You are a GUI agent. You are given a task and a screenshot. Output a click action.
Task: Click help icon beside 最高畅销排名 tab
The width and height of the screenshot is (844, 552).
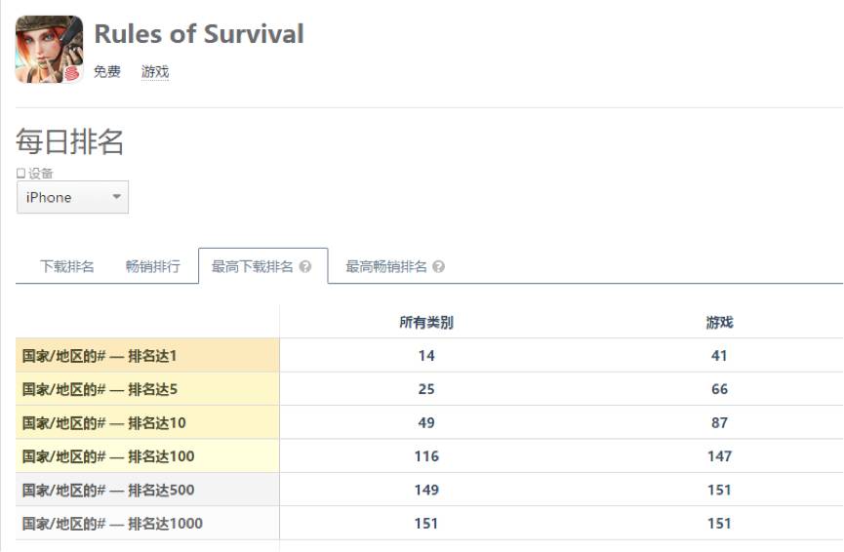click(439, 266)
